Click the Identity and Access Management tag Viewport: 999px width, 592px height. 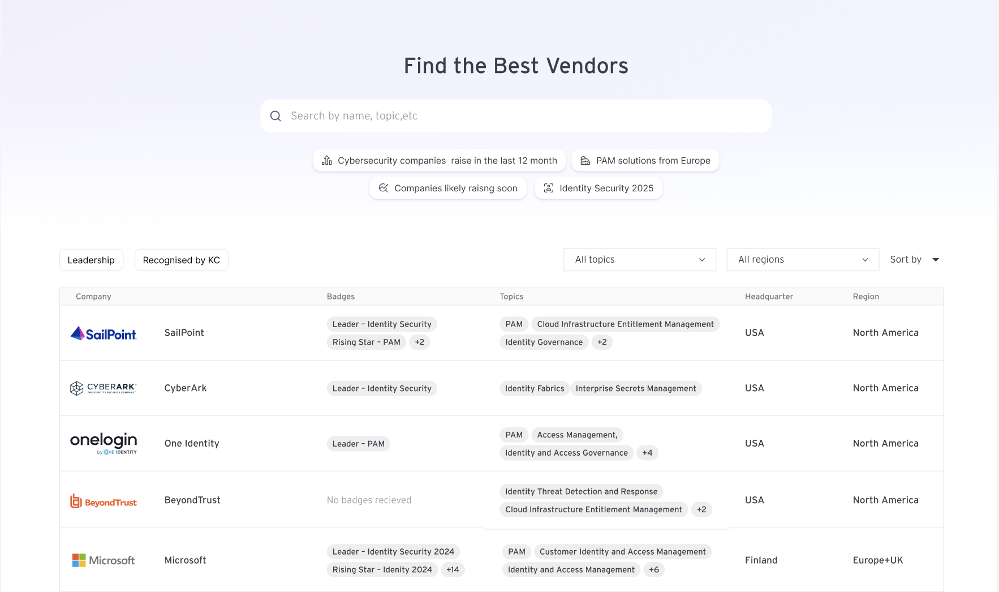(571, 570)
